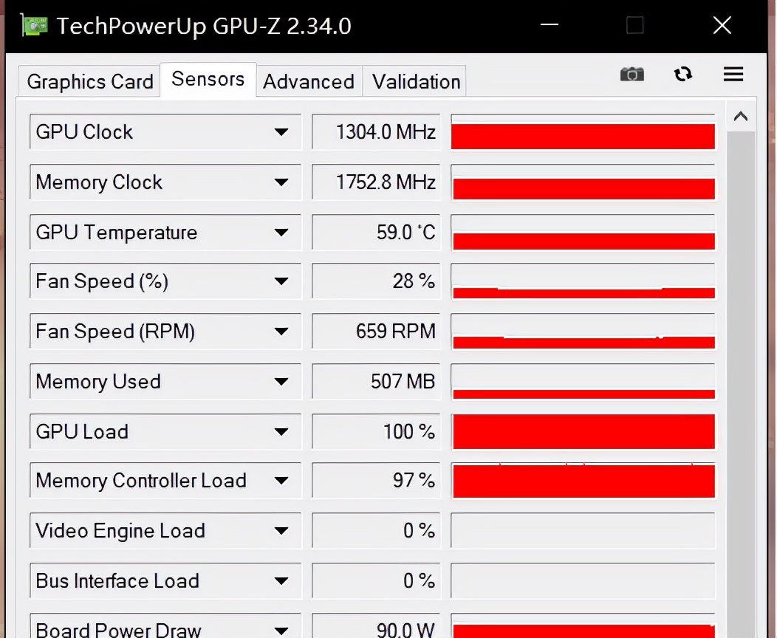
Task: Click the Memory Used history graph
Action: point(583,382)
